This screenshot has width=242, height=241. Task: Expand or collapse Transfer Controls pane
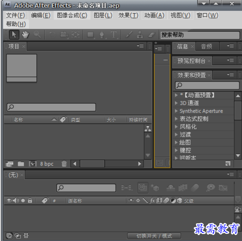point(17,236)
